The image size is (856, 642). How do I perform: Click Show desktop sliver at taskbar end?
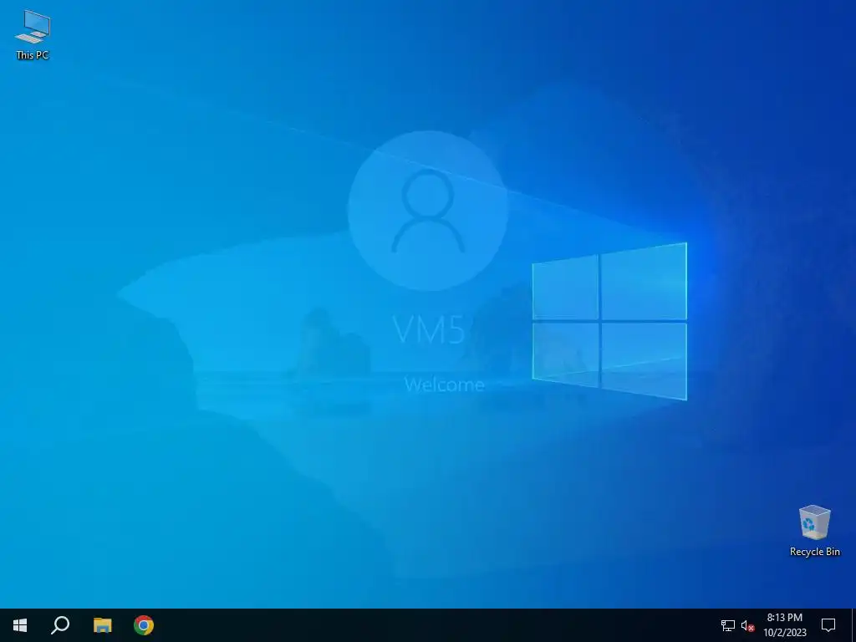[853, 625]
